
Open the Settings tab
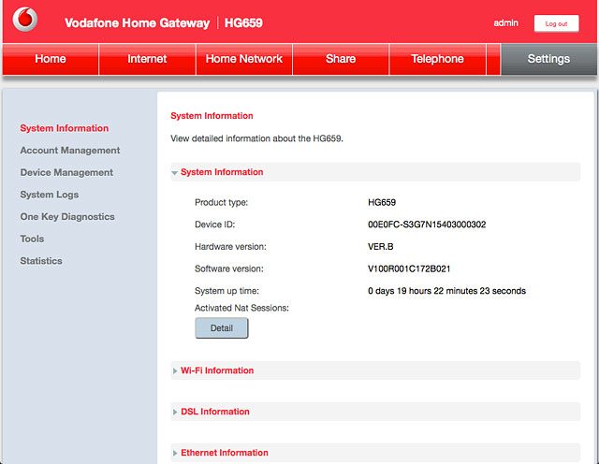tap(548, 59)
